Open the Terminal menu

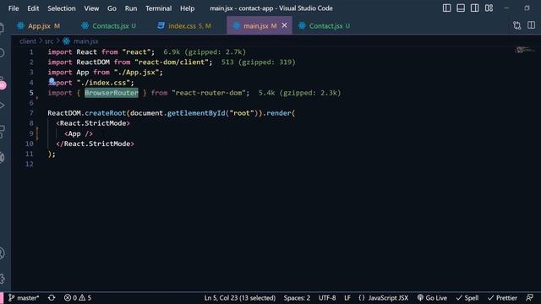pyautogui.click(x=158, y=8)
